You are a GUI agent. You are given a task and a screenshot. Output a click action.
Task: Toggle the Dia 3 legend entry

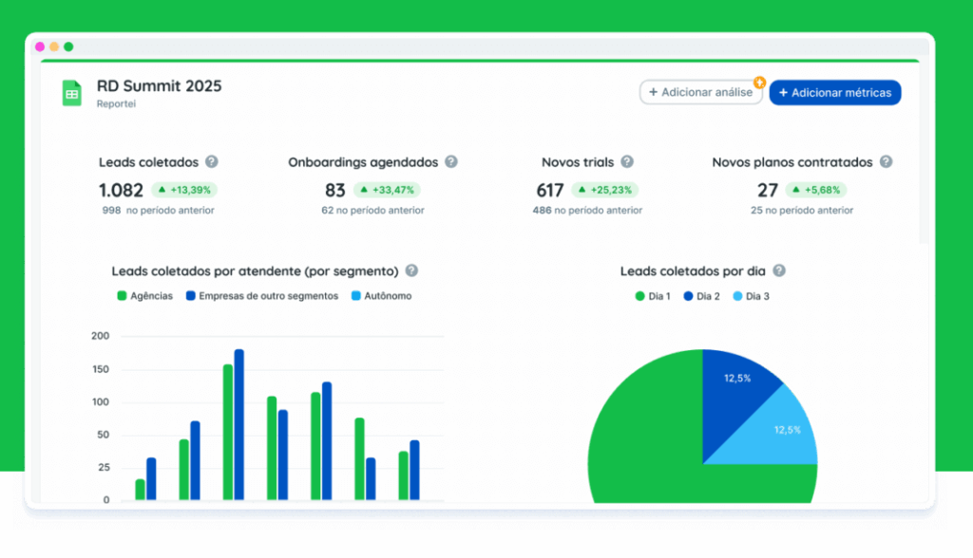click(x=752, y=295)
